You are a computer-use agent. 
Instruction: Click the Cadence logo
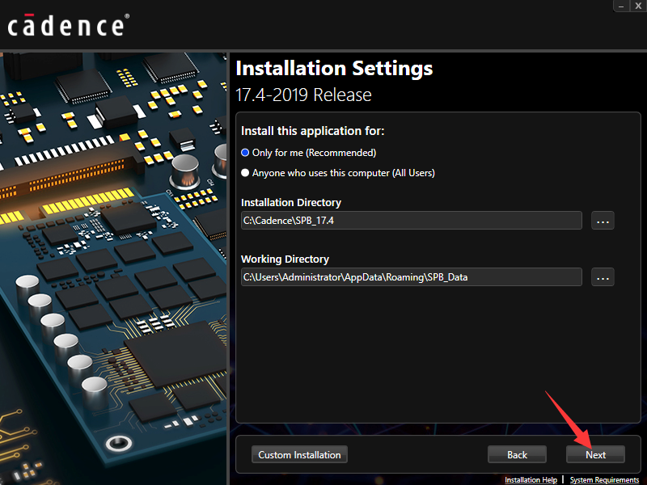coord(66,24)
